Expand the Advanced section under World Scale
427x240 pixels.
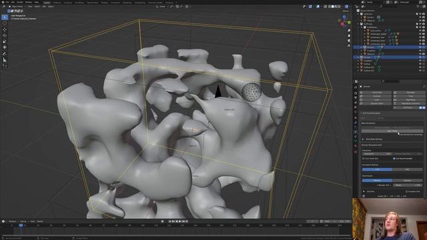point(364,191)
